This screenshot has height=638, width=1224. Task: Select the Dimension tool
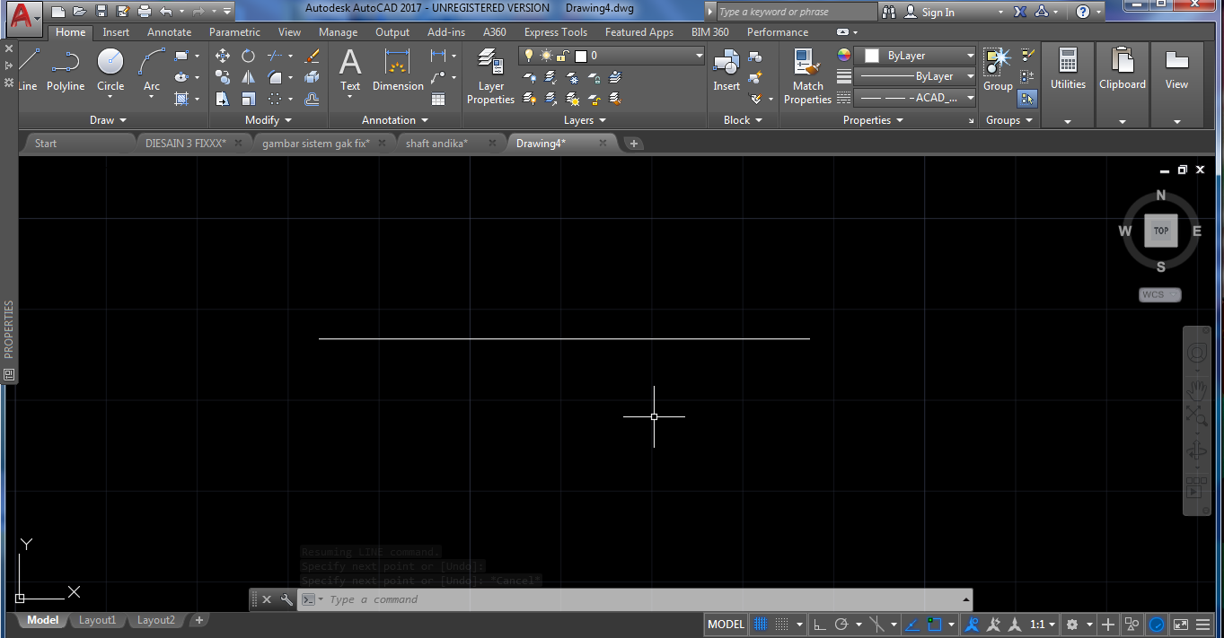(x=398, y=69)
